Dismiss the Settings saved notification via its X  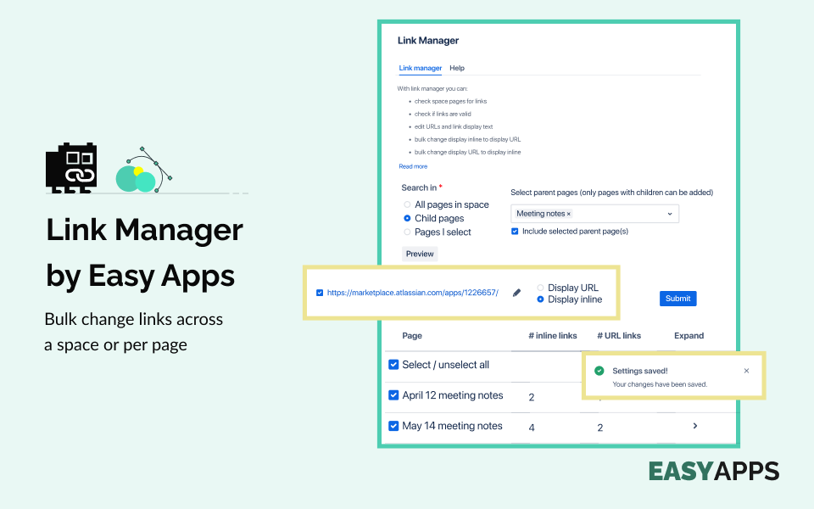click(x=746, y=370)
